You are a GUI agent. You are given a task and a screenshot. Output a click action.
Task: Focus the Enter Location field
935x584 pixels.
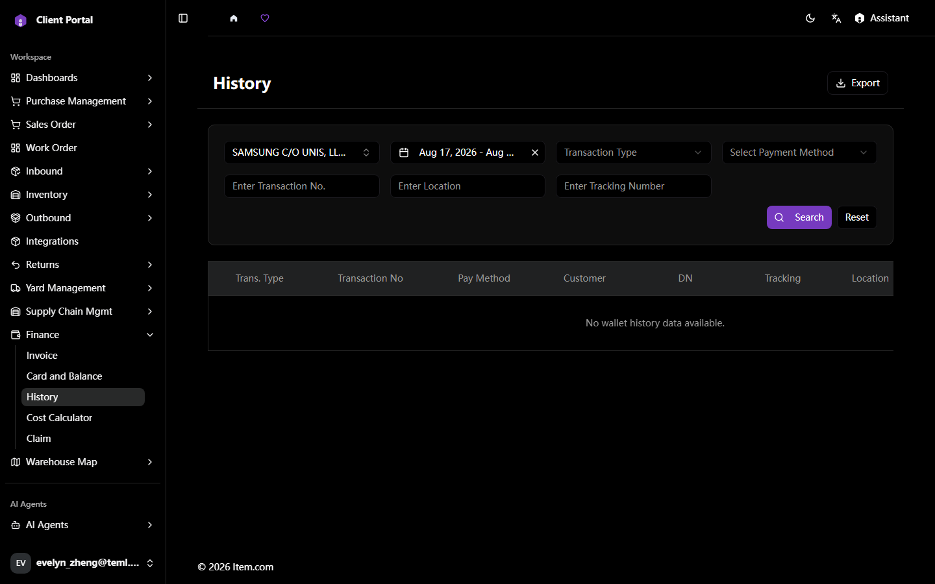[467, 186]
